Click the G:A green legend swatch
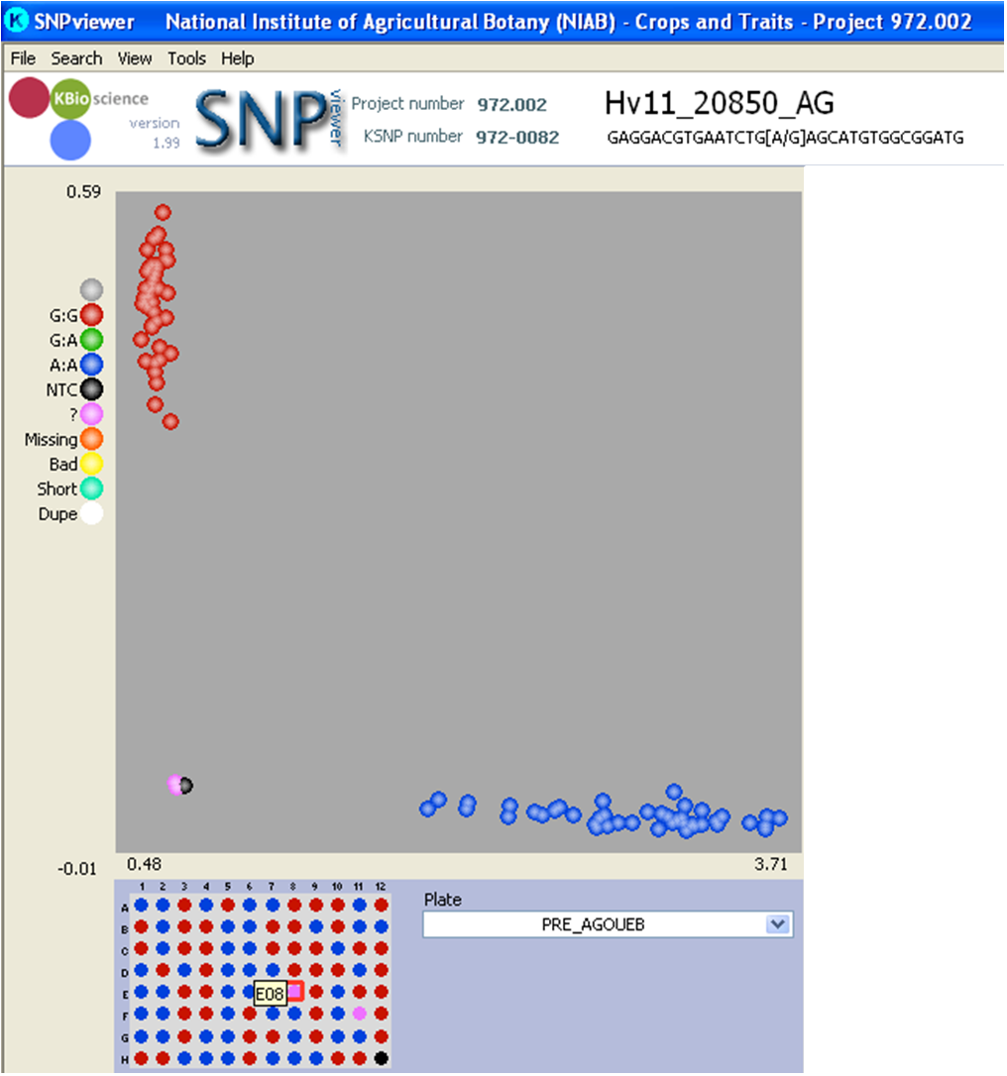Image resolution: width=1007 pixels, height=1076 pixels. 91,340
